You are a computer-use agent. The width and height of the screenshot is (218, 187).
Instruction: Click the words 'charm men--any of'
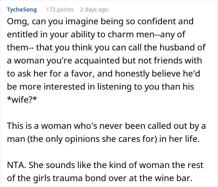(146, 35)
